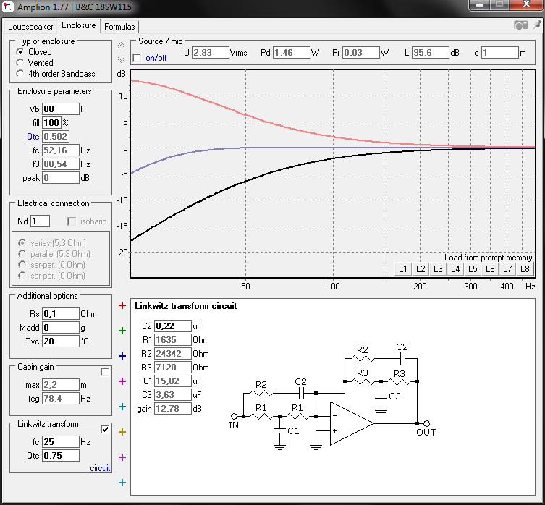Click the lmax cabin gain field
The image size is (545, 505).
(x=61, y=385)
